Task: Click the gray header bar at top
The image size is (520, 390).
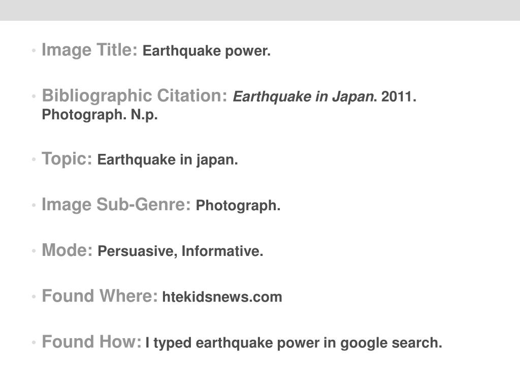Action: pos(260,10)
